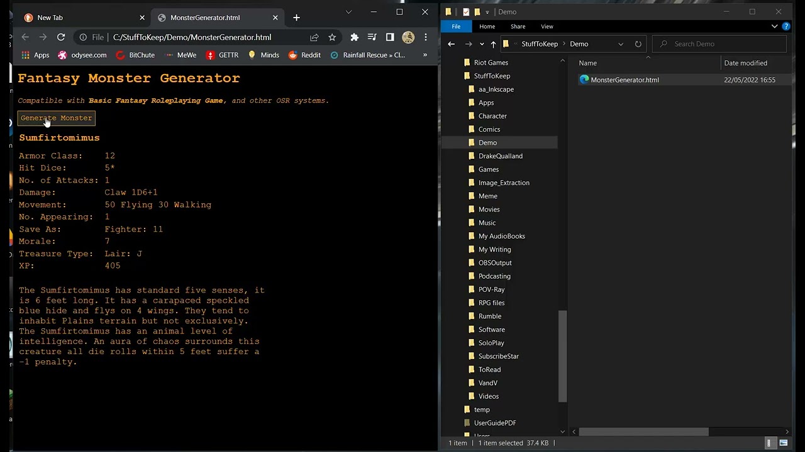The width and height of the screenshot is (805, 452).
Task: Open the Apps bookmark shortcut
Action: tap(35, 55)
